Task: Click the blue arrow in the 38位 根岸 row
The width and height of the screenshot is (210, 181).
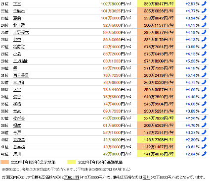Action: [204, 125]
